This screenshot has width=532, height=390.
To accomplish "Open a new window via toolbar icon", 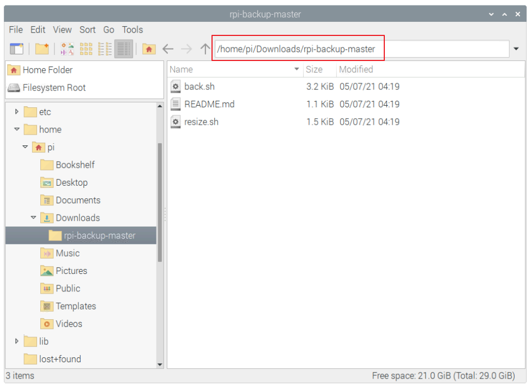I will click(x=16, y=49).
